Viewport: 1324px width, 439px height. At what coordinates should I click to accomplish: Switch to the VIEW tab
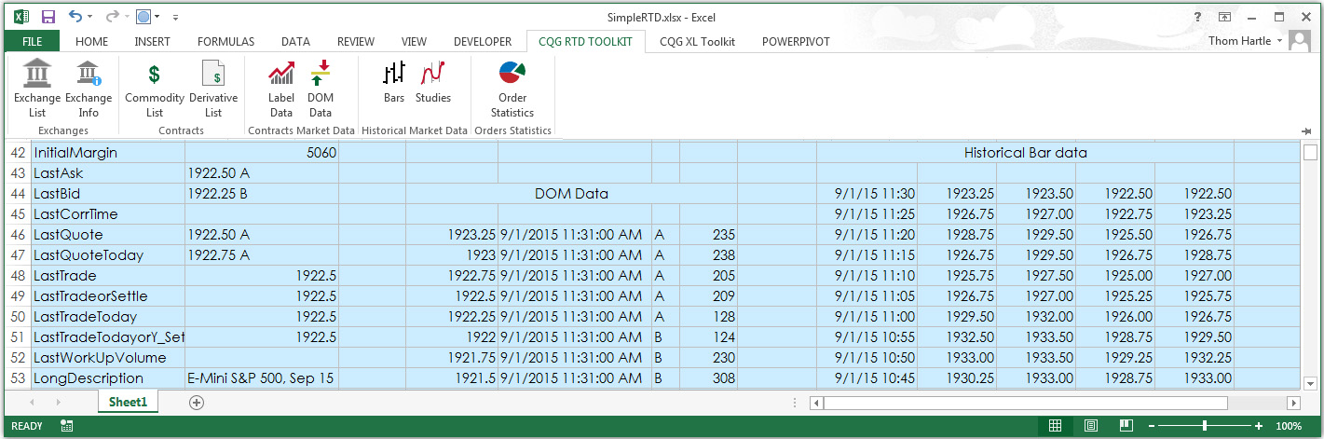coord(414,41)
